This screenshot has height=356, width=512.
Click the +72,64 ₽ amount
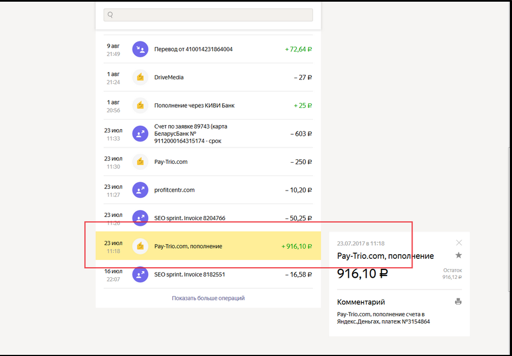[x=298, y=49]
